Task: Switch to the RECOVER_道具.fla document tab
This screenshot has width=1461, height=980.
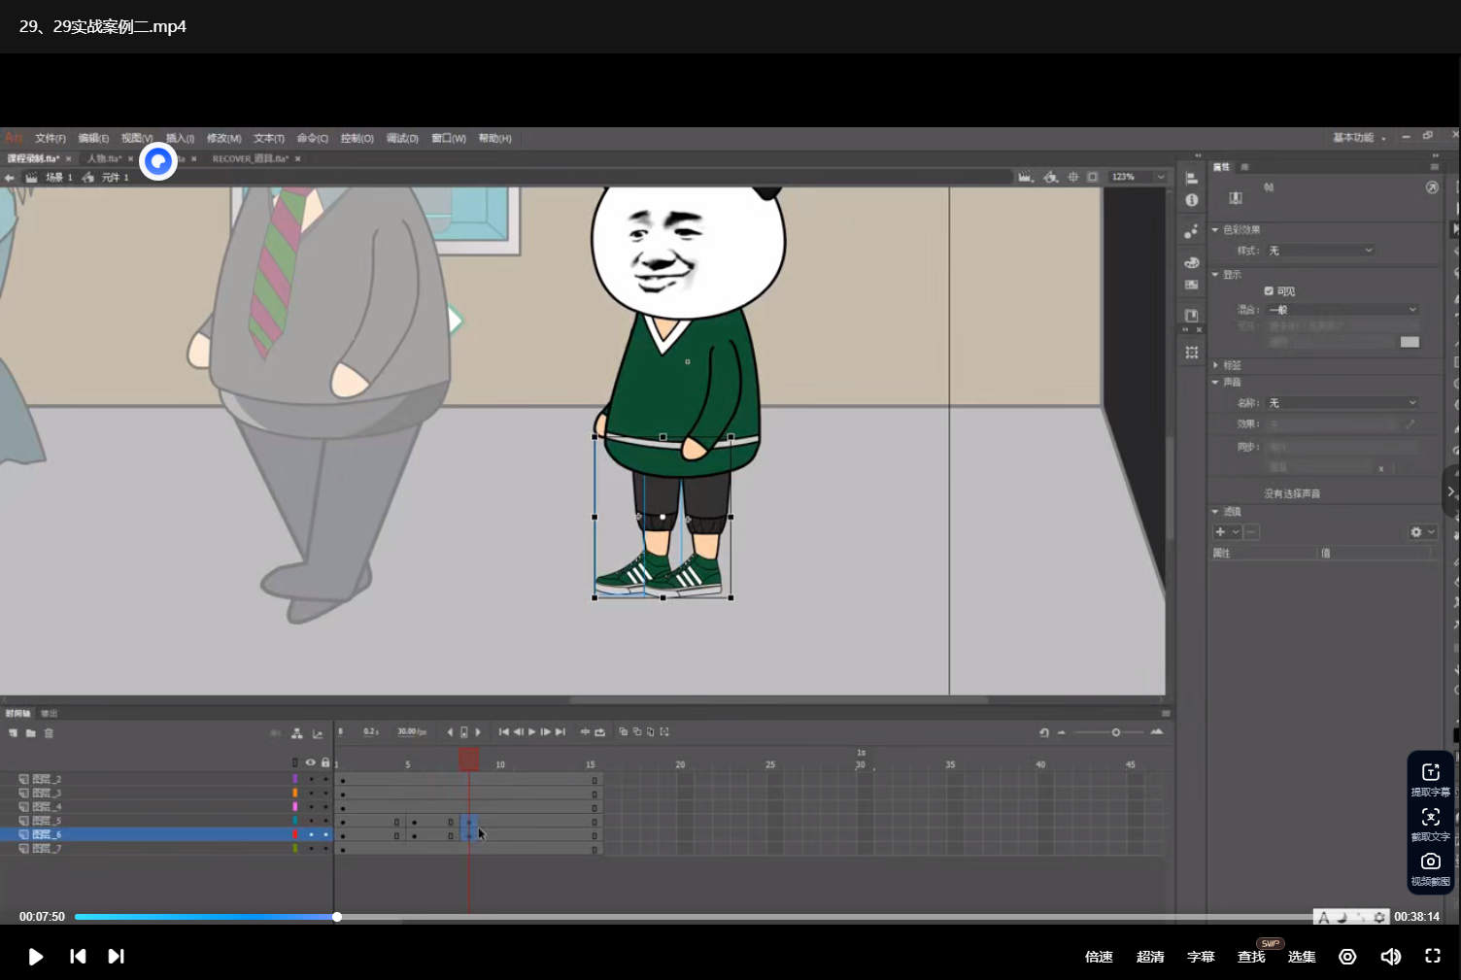Action: [x=250, y=158]
